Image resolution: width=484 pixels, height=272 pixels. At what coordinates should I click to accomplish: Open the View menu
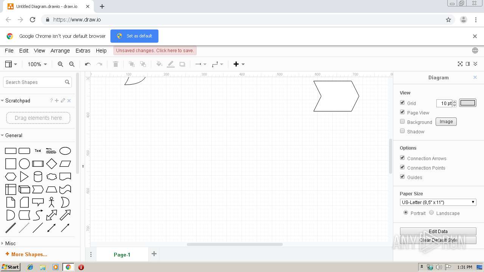pos(39,51)
